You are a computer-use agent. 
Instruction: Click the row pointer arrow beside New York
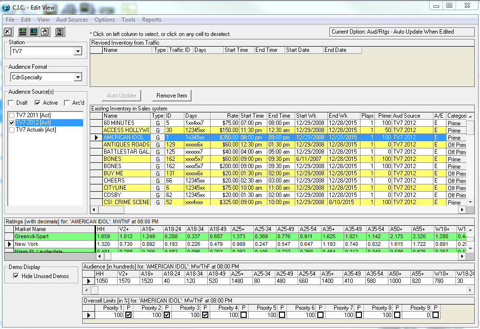(9, 244)
